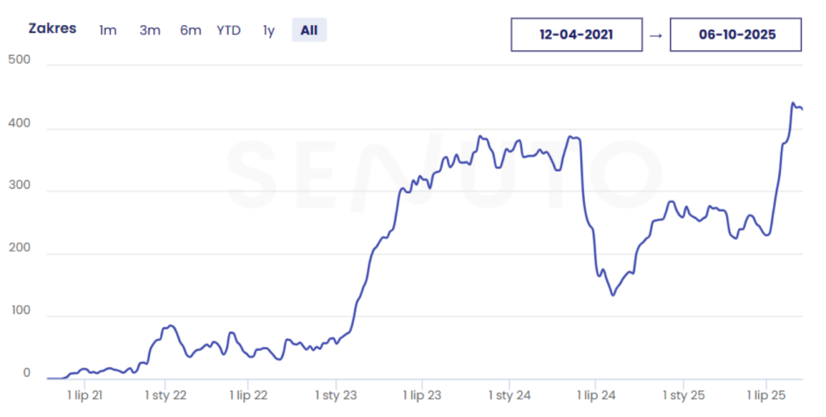Click the "1 lip 21" x-axis label
The height and width of the screenshot is (417, 826).
pyautogui.click(x=84, y=395)
